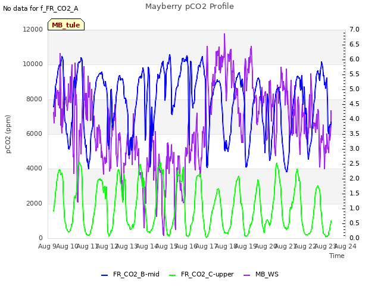The height and width of the screenshot is (286, 381).
Task: Click the 8000 left axis tick label
Action: pos(35,100)
